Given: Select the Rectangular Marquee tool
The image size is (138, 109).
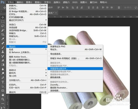Looking at the screenshot, I should 3,22.
